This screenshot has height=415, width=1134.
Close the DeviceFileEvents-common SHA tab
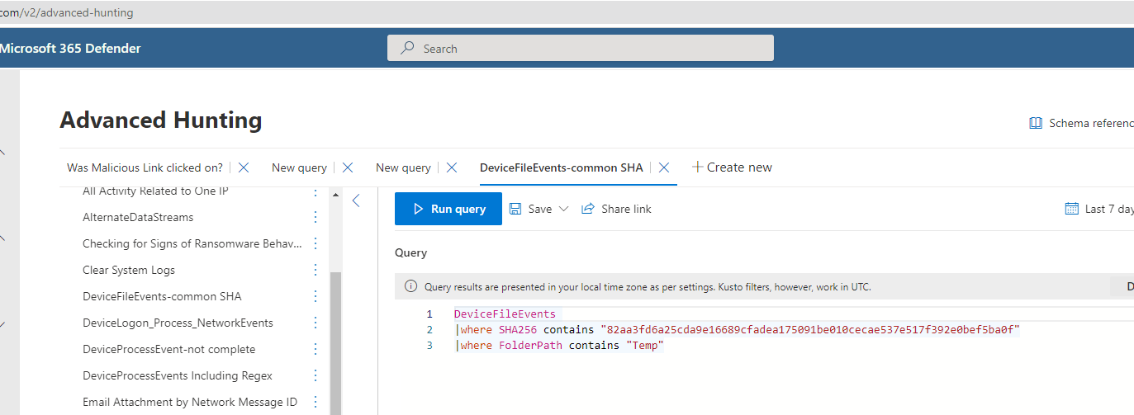click(x=664, y=167)
